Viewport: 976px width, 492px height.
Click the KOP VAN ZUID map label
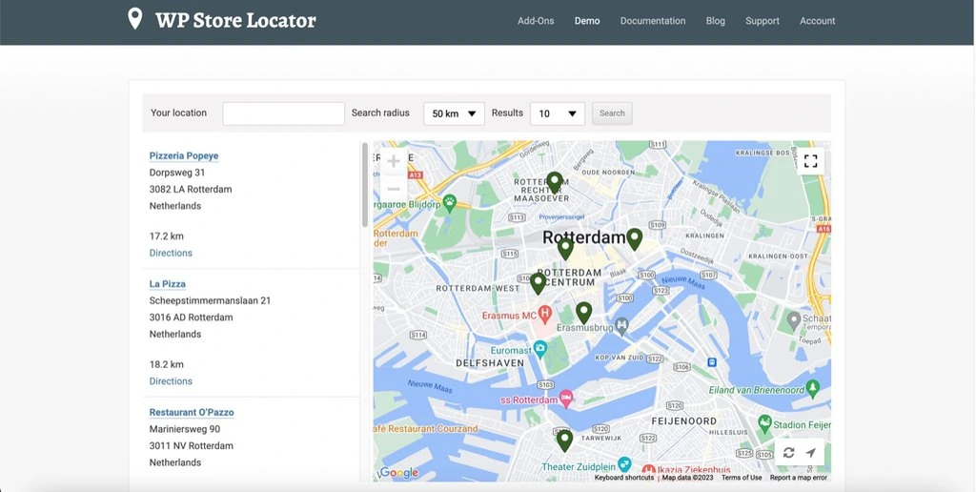pyautogui.click(x=619, y=359)
